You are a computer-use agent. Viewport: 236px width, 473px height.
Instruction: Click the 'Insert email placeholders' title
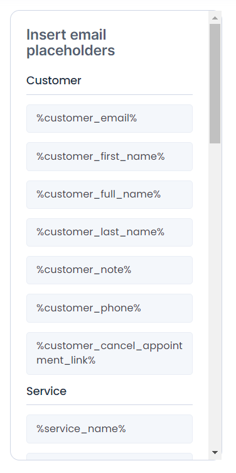(x=71, y=43)
